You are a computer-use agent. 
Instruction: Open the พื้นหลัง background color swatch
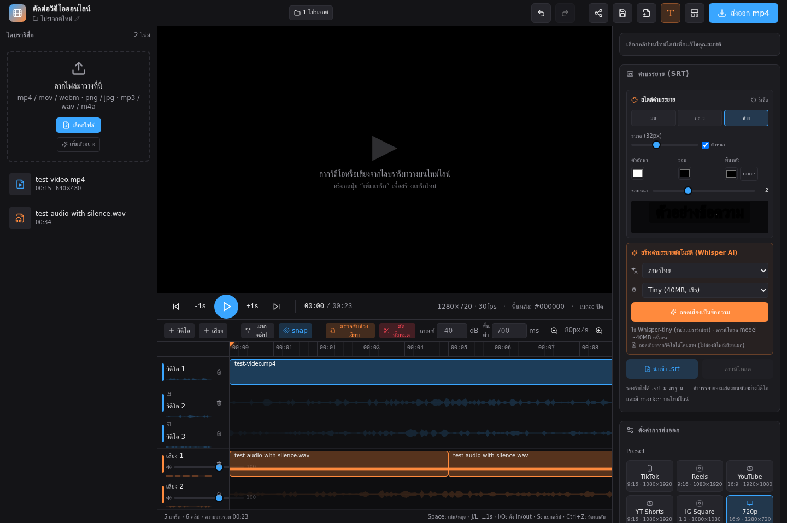[x=731, y=174]
